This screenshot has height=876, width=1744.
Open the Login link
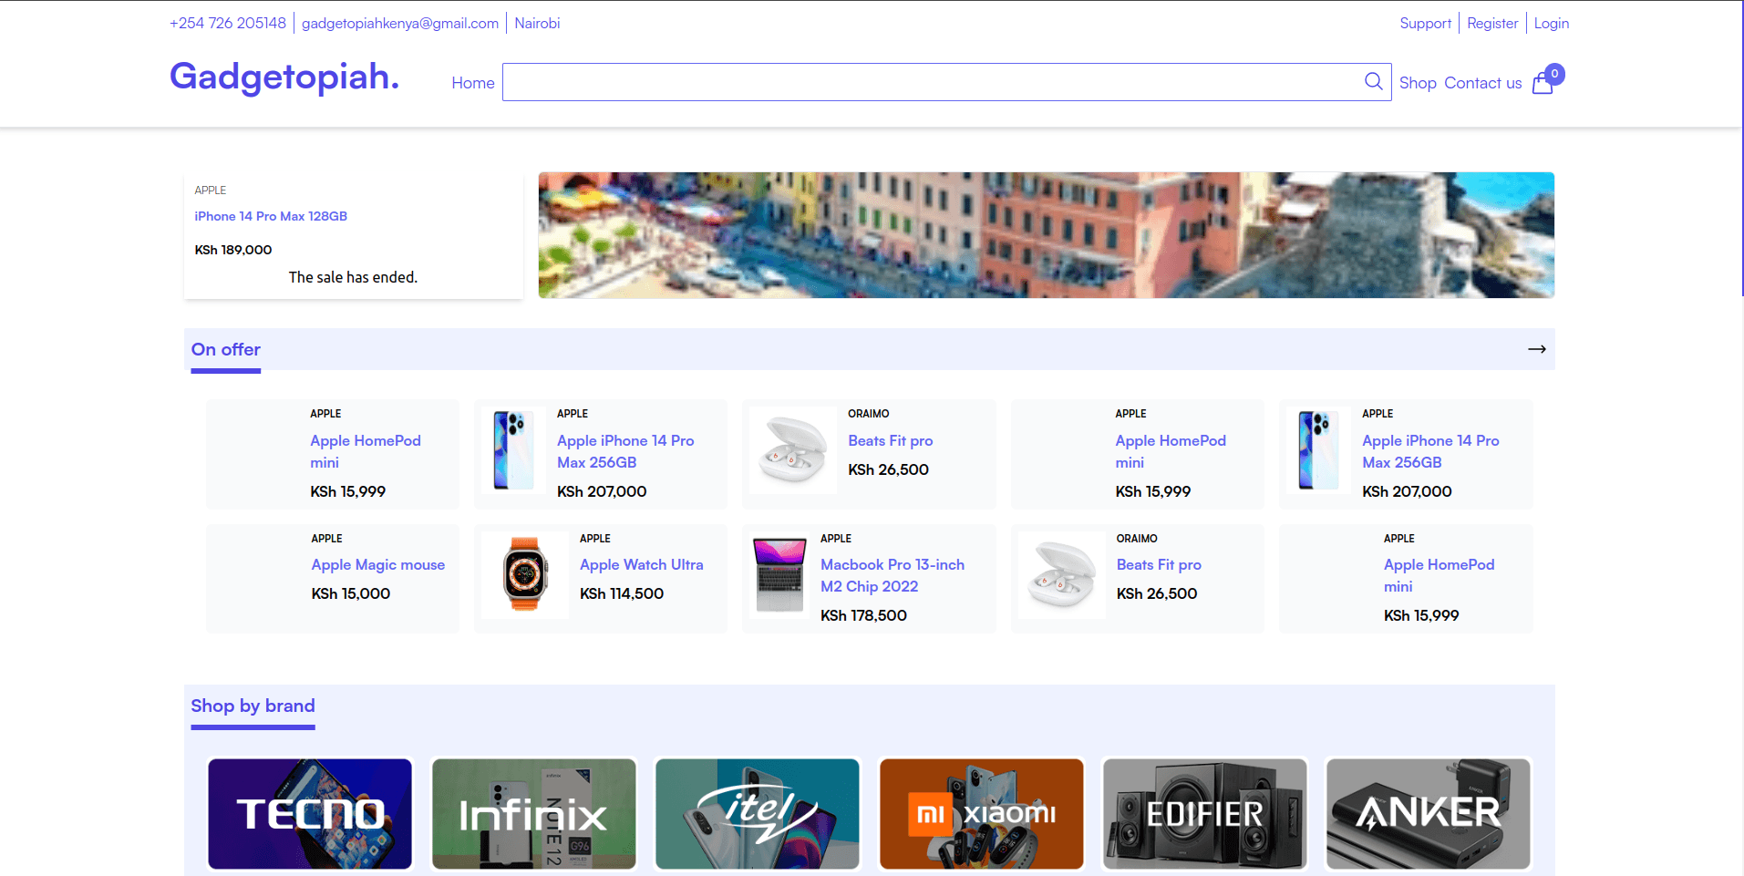1551,23
